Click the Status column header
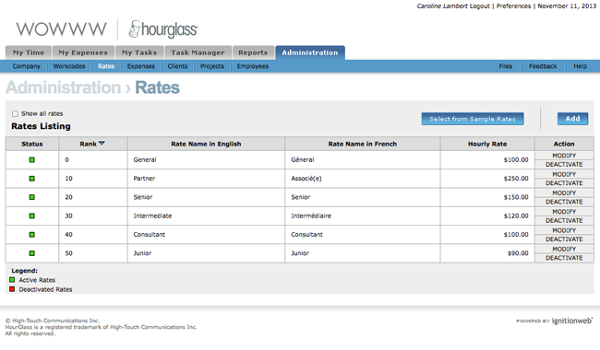 pos(32,144)
